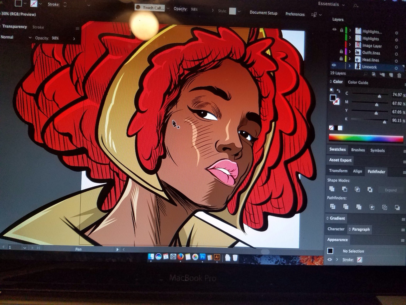Open Firefox from the Dock
Viewport: 406px width, 305px height.
(181, 256)
